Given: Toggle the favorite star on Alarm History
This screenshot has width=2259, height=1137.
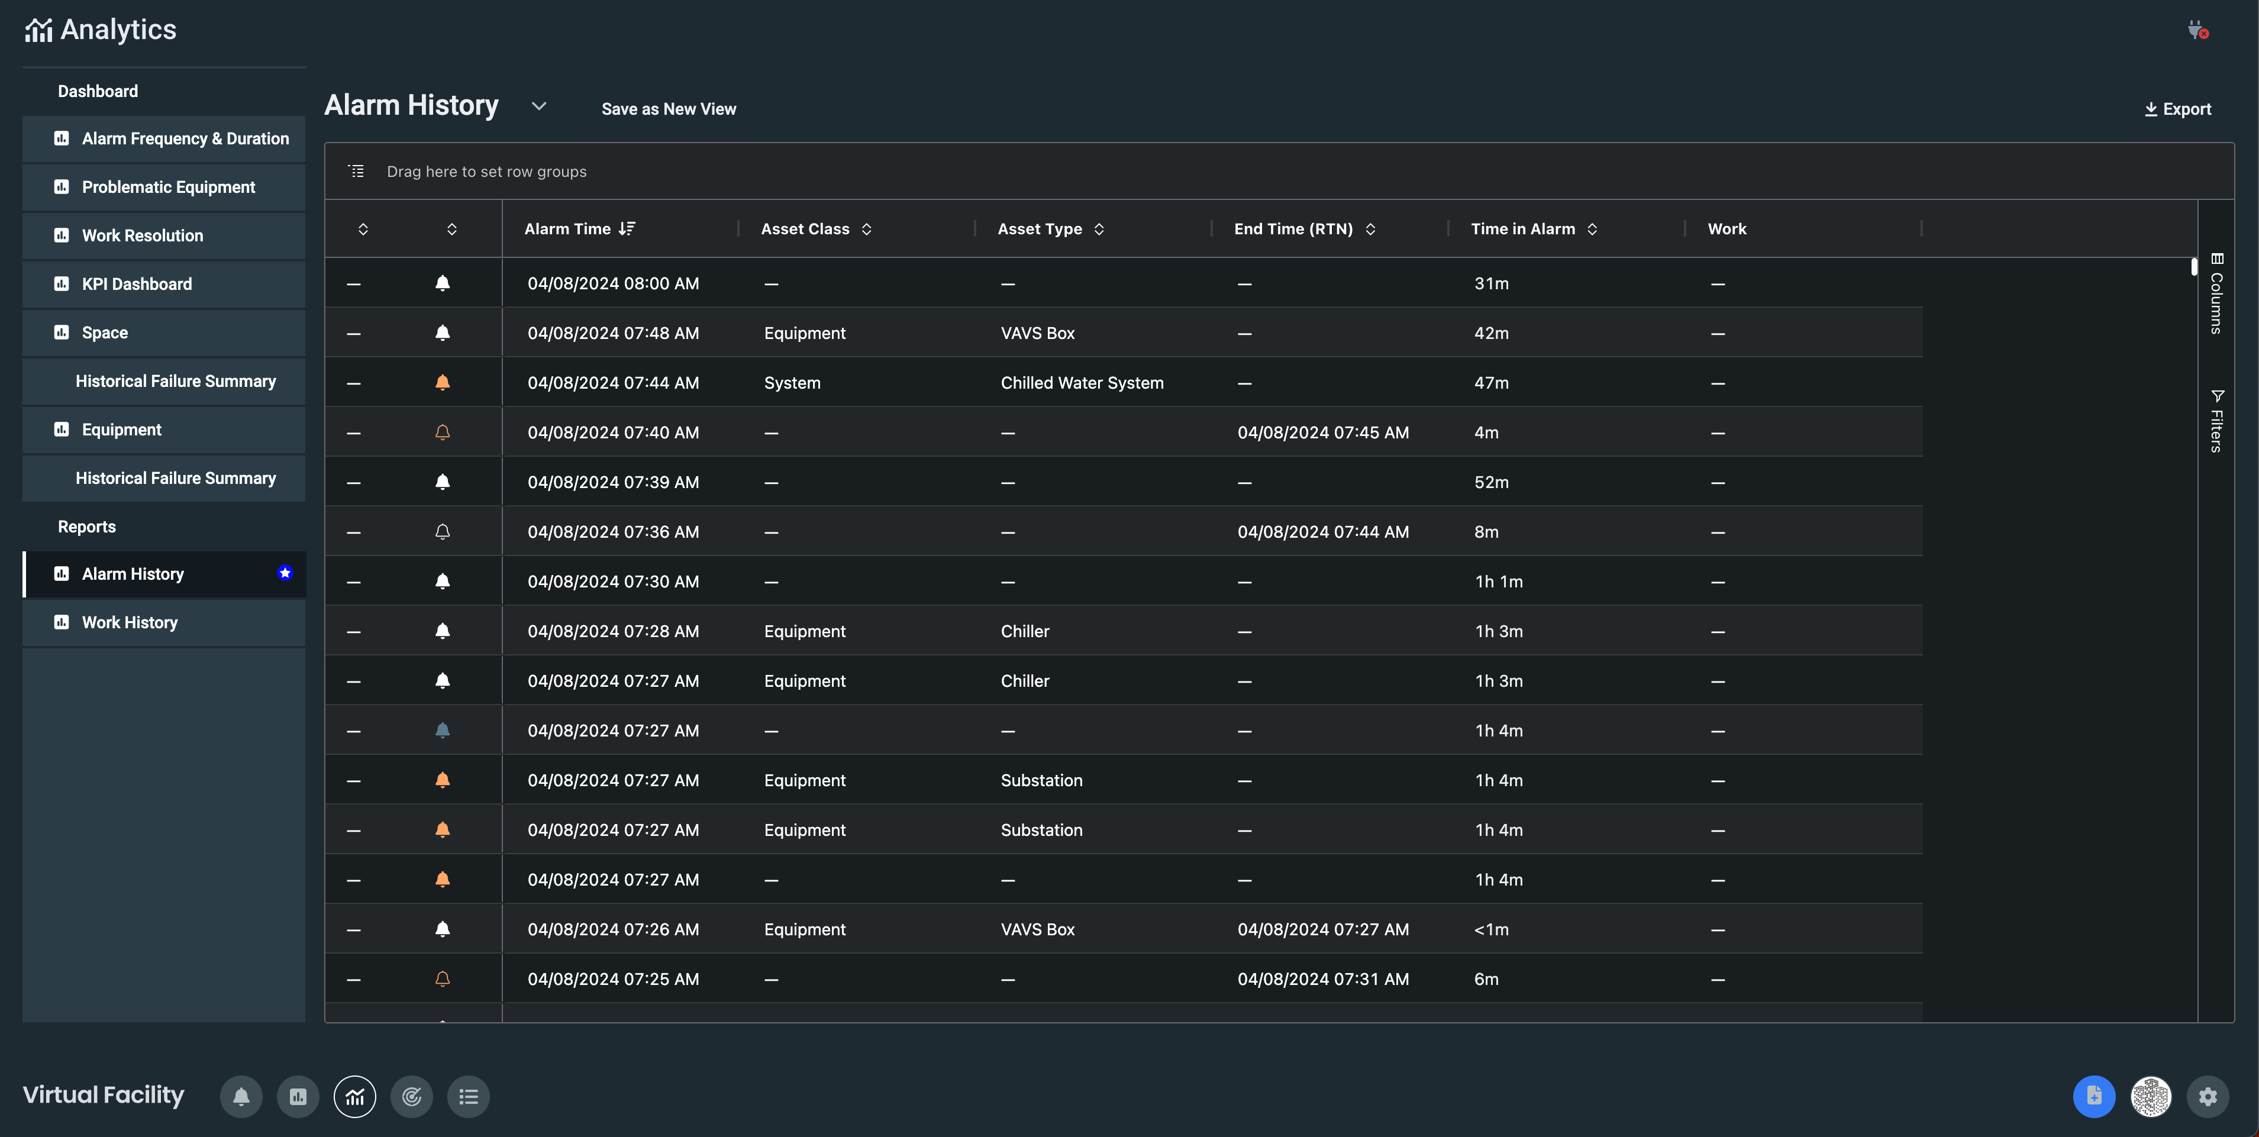Looking at the screenshot, I should pos(285,573).
